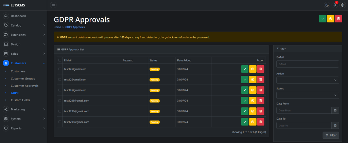This screenshot has height=143, width=348.
Task: Open the settings gear in header
Action: click(x=343, y=5)
